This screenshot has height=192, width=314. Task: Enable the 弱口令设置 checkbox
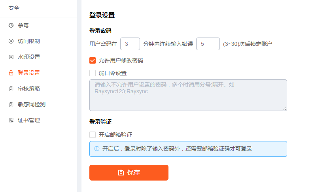click(93, 73)
